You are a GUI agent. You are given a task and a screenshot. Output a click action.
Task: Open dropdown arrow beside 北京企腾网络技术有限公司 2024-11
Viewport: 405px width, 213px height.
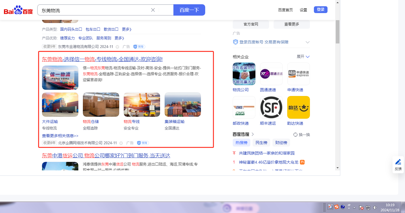(x=121, y=143)
